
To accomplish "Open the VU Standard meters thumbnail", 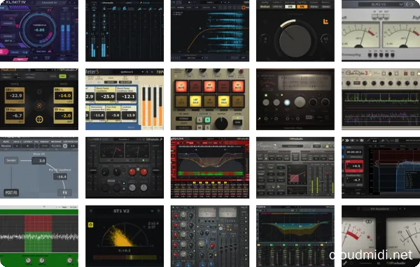I will pos(381,236).
